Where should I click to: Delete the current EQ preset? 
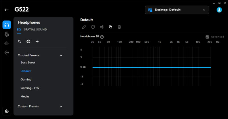click(119, 27)
